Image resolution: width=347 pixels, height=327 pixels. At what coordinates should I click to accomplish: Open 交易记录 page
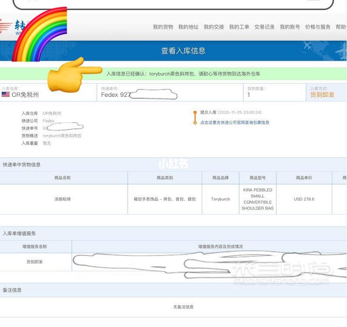(x=265, y=27)
